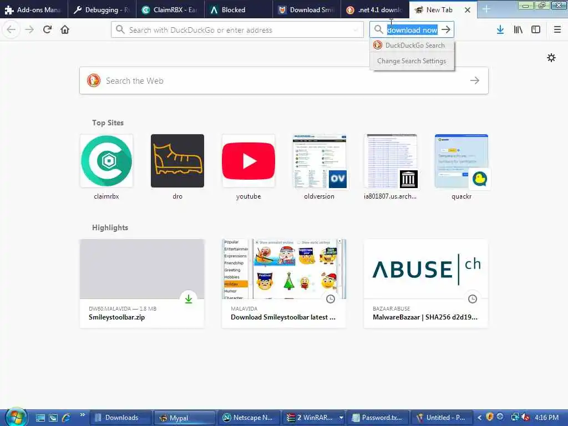The height and width of the screenshot is (426, 568).
Task: Reload the current page
Action: [47, 30]
